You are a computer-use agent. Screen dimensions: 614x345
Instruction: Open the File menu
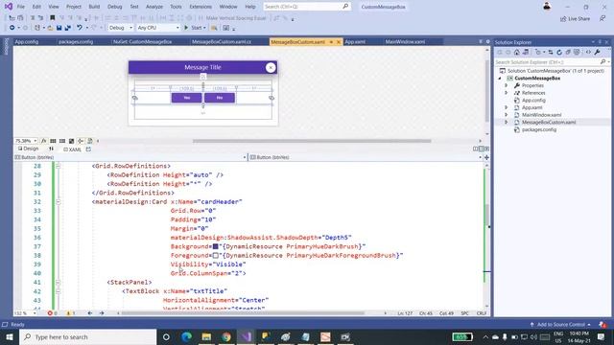tap(21, 7)
